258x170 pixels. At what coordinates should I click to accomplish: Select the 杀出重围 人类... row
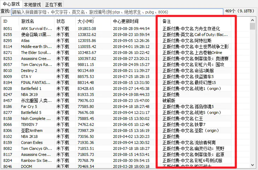coord(125,101)
